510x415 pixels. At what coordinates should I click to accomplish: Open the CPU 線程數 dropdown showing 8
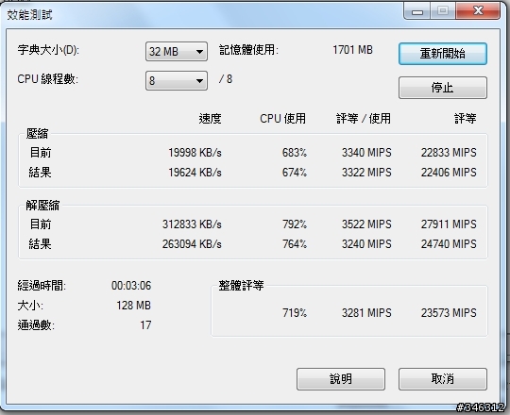[177, 80]
